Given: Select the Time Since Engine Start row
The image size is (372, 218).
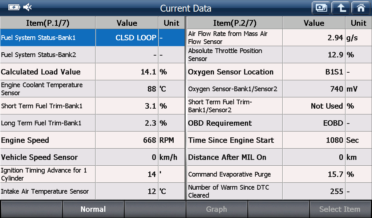Looking at the screenshot, I should [279, 140].
